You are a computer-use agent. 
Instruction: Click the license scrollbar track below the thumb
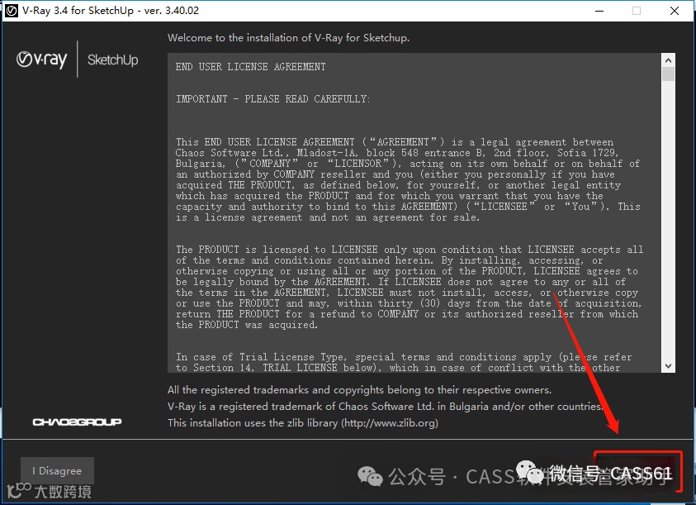point(668,220)
